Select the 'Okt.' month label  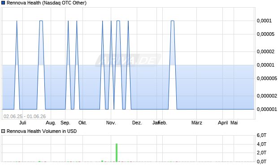(x=83, y=123)
